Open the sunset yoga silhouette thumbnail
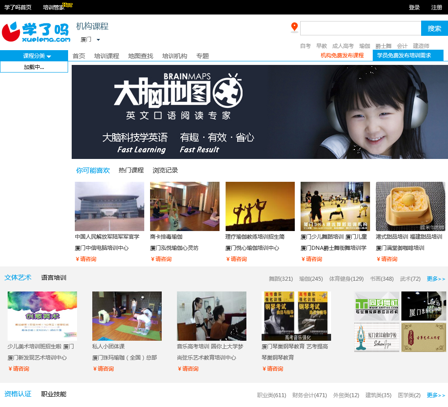The width and height of the screenshot is (448, 407). [260, 206]
